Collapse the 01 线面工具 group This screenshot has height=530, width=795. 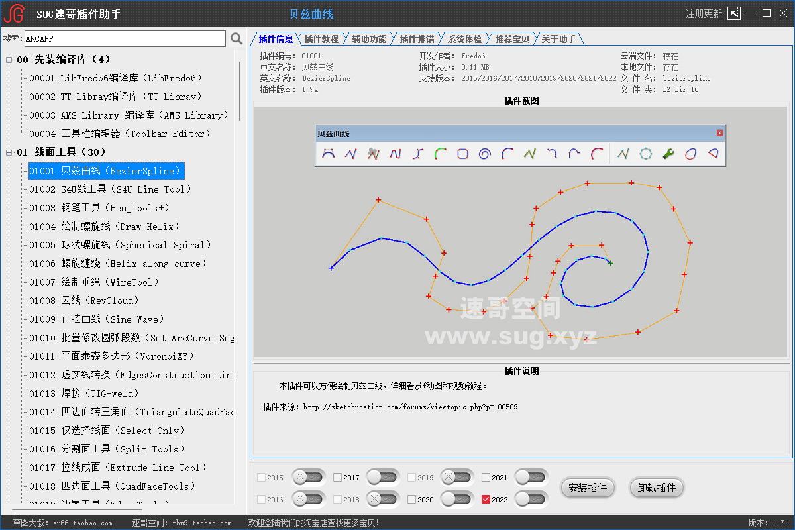pos(9,152)
